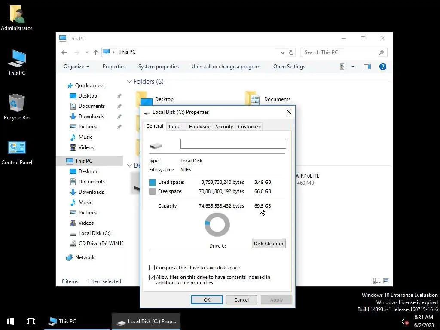Click the Used space blue color swatch
The height and width of the screenshot is (330, 440).
(x=152, y=182)
